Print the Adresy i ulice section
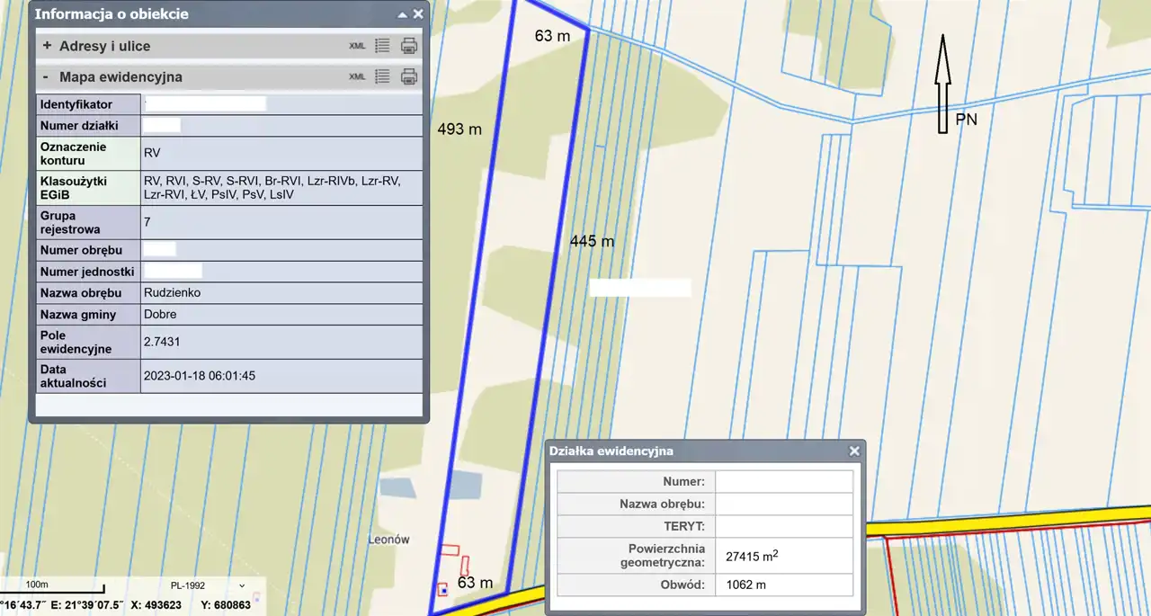The image size is (1151, 616). pyautogui.click(x=409, y=46)
